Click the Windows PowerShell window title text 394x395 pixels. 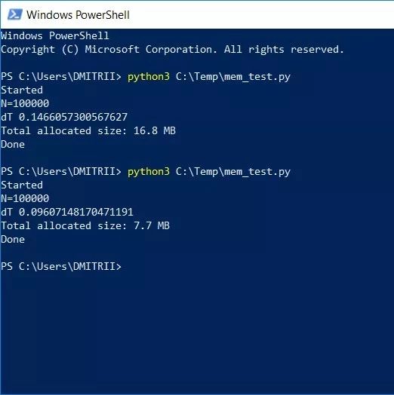click(78, 15)
